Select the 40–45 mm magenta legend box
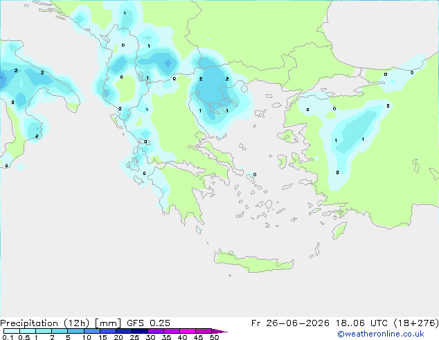 point(188,331)
